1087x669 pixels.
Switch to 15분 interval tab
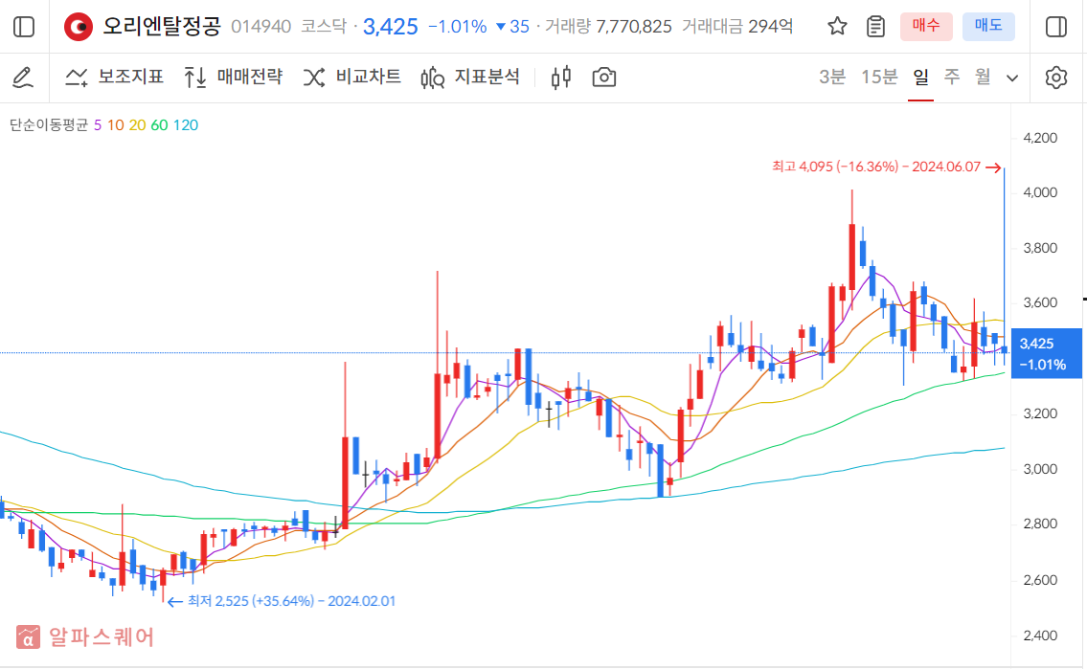(878, 77)
